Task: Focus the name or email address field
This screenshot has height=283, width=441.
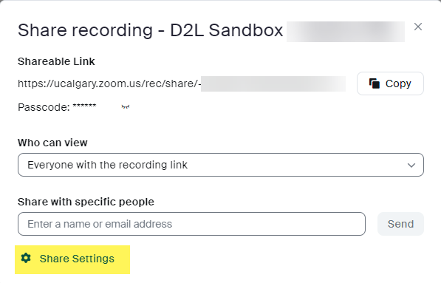Action: pyautogui.click(x=191, y=224)
